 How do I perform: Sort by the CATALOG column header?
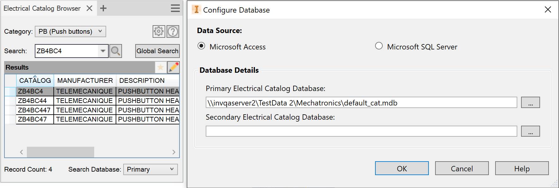coord(35,81)
